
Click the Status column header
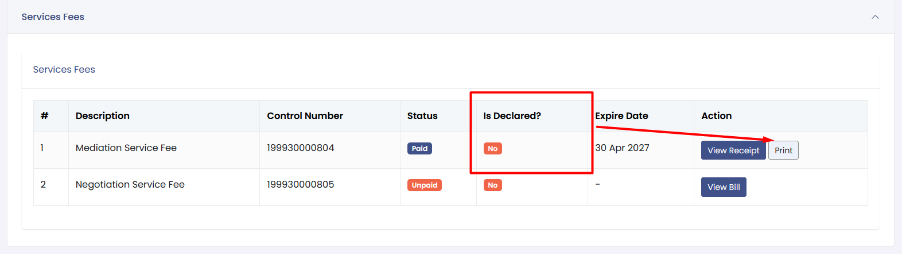(x=422, y=116)
